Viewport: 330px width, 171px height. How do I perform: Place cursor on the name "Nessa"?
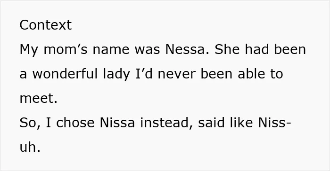coord(187,49)
